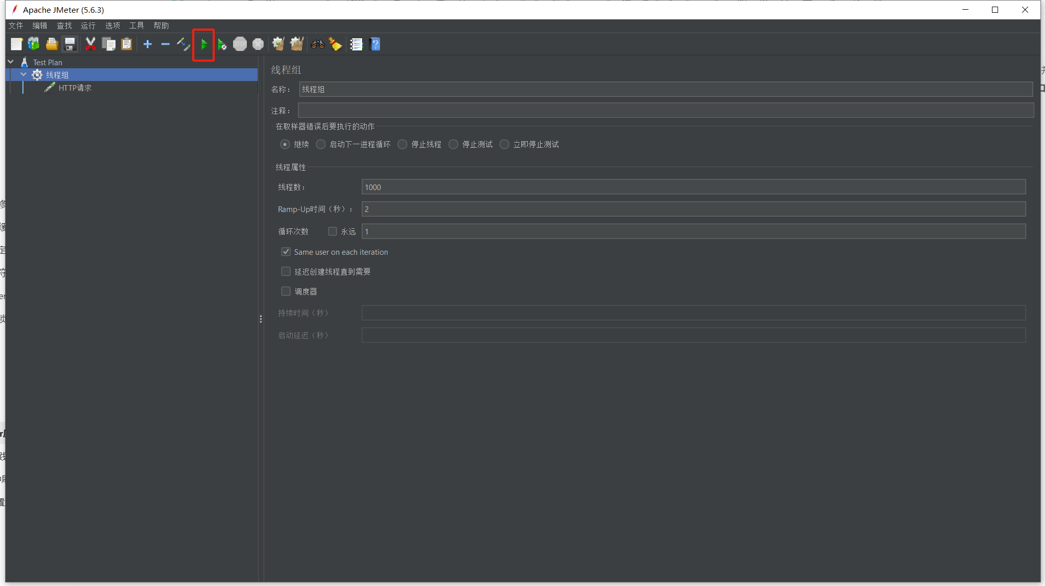Select the 线程组 label in the tree
The height and width of the screenshot is (586, 1045).
coord(57,75)
